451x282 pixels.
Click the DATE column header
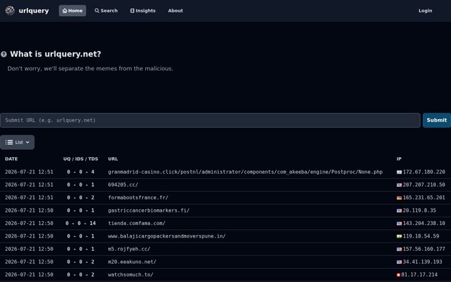tap(11, 159)
